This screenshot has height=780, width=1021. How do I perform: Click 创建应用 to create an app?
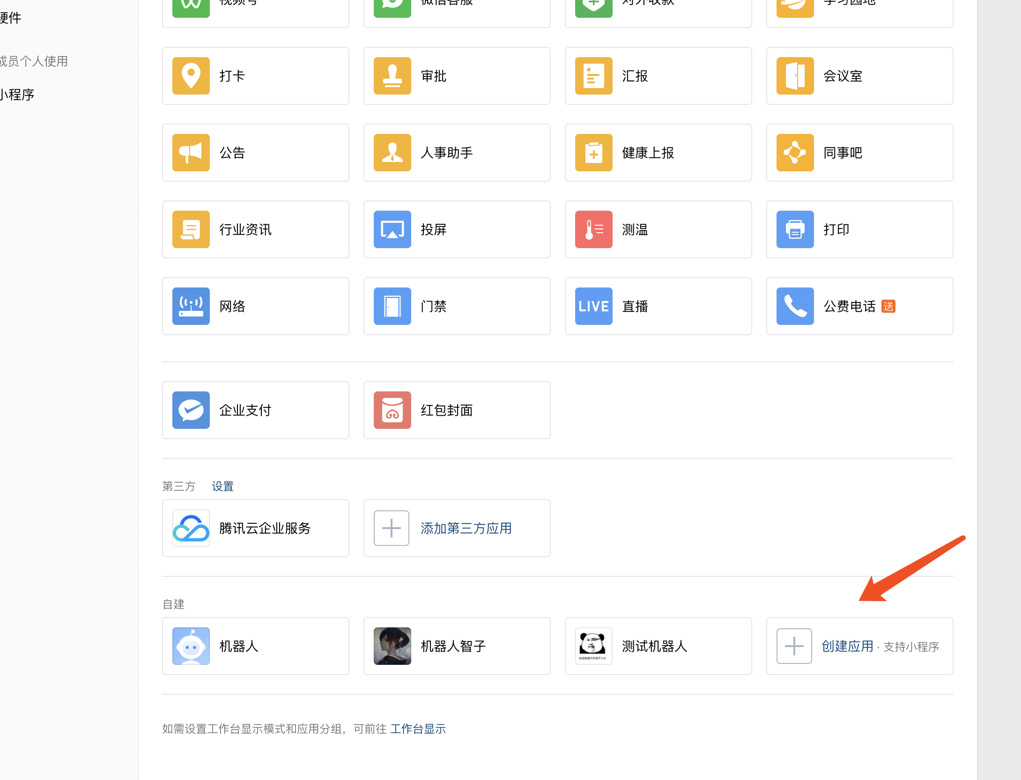[x=847, y=646]
